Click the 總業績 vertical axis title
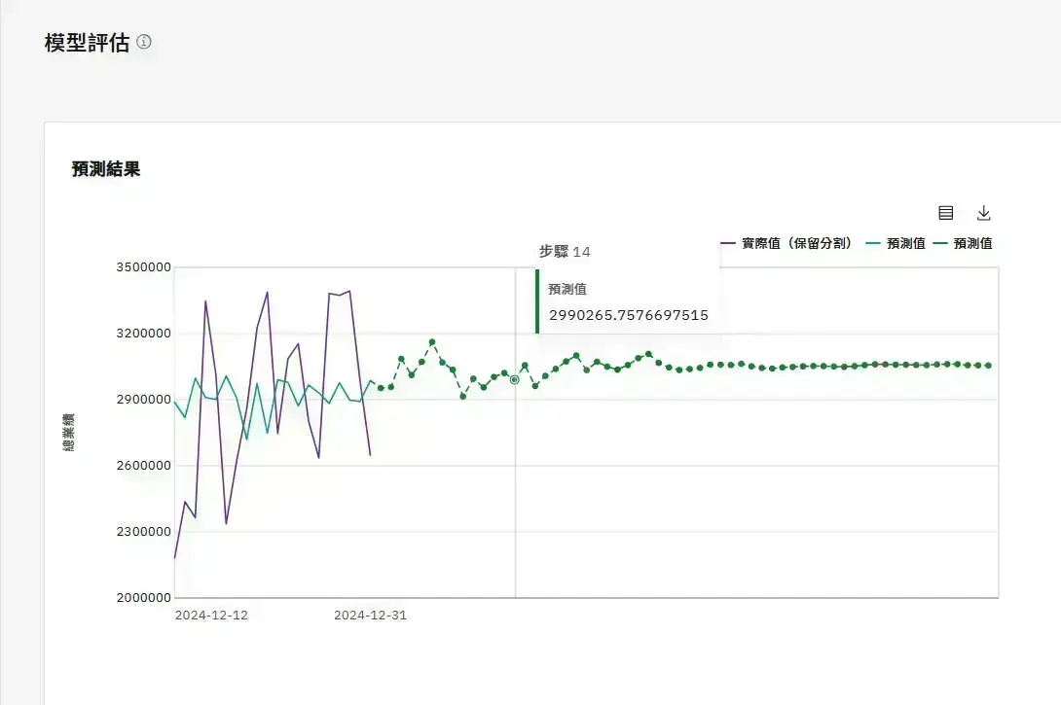Viewport: 1061px width, 705px height. pos(69,432)
